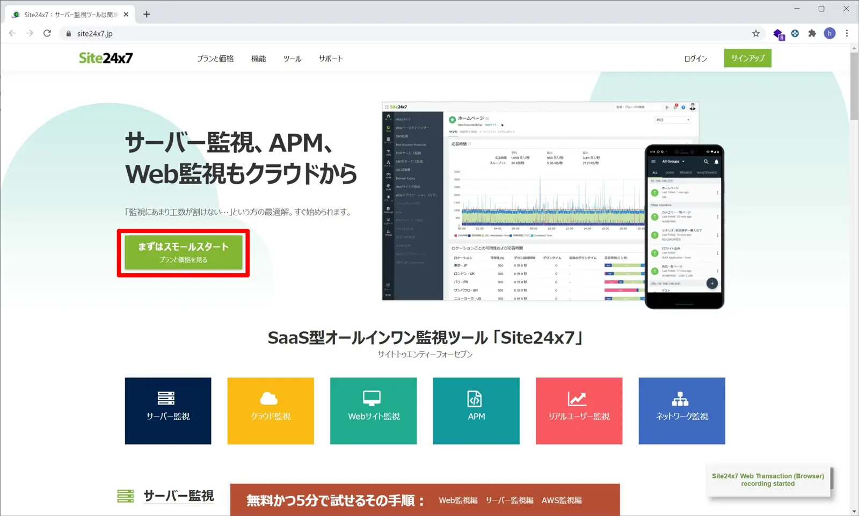Click the サーバー監視編 link
This screenshot has height=516, width=859.
pyautogui.click(x=509, y=500)
